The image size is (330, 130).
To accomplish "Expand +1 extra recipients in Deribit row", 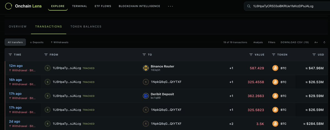I will click(231, 96).
